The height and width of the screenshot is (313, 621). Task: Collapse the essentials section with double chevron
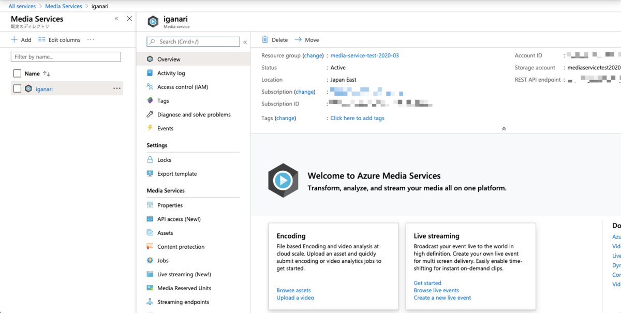[504, 129]
